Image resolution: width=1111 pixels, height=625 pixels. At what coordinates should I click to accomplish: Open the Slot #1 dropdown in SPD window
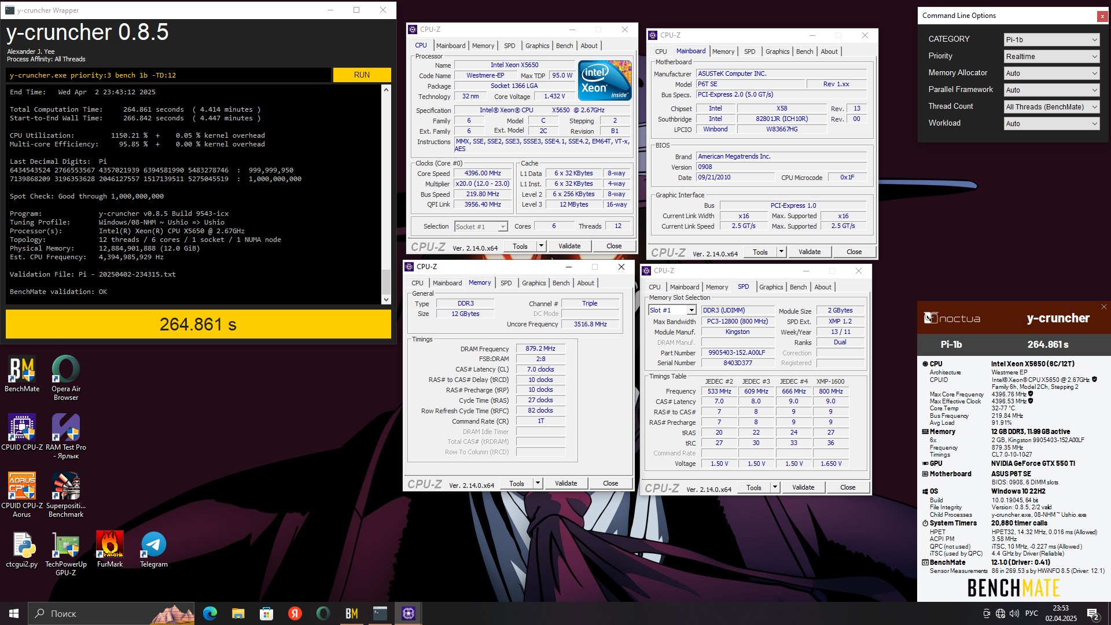coord(672,310)
